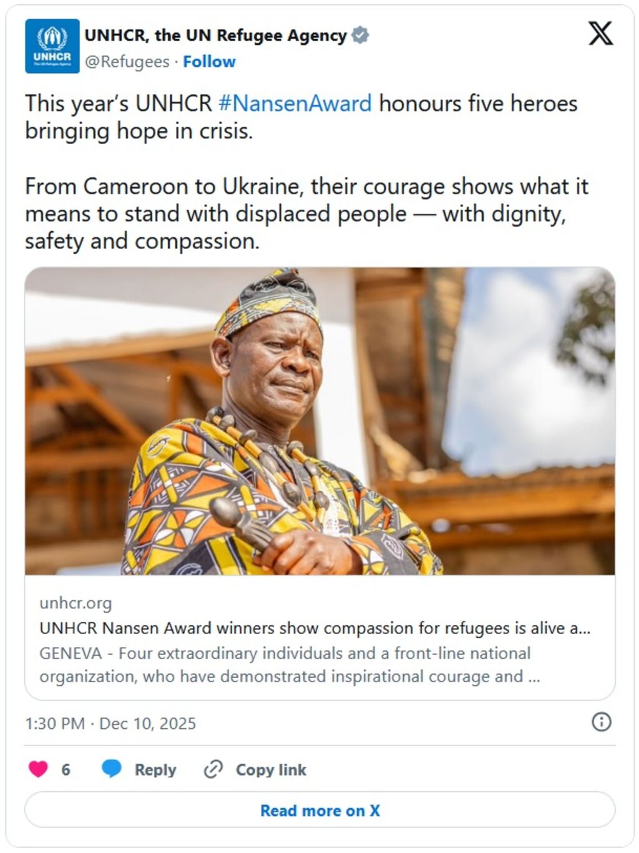
Task: Click the @Refugees handle
Action: [127, 62]
